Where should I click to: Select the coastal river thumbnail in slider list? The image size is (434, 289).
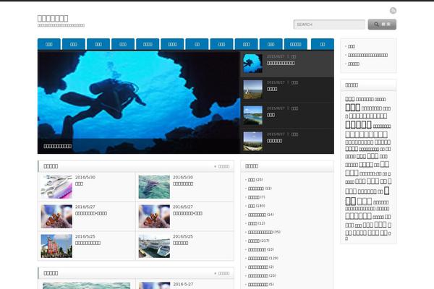[252, 115]
